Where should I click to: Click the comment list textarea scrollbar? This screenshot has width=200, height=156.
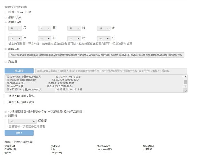coord(185,83)
